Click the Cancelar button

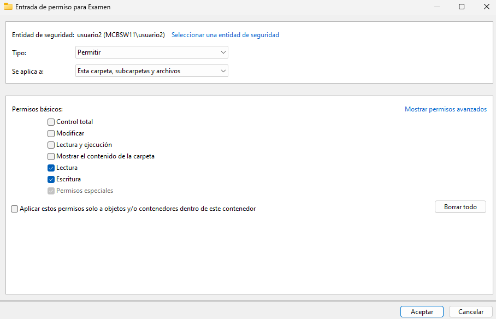click(x=470, y=312)
